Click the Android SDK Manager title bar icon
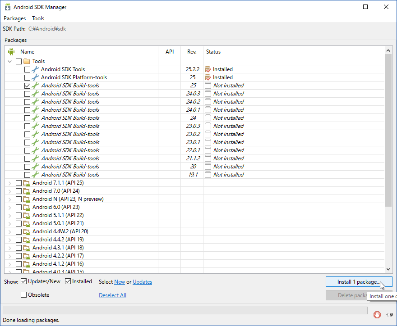The height and width of the screenshot is (326, 397). (x=8, y=7)
